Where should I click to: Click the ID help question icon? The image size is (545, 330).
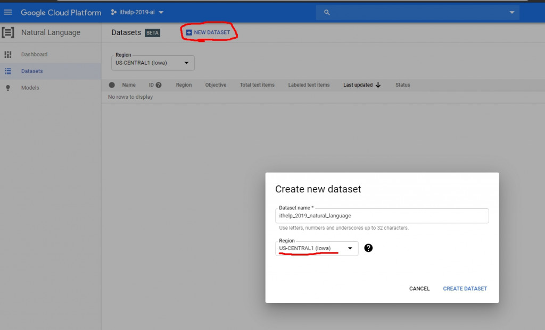(x=159, y=84)
